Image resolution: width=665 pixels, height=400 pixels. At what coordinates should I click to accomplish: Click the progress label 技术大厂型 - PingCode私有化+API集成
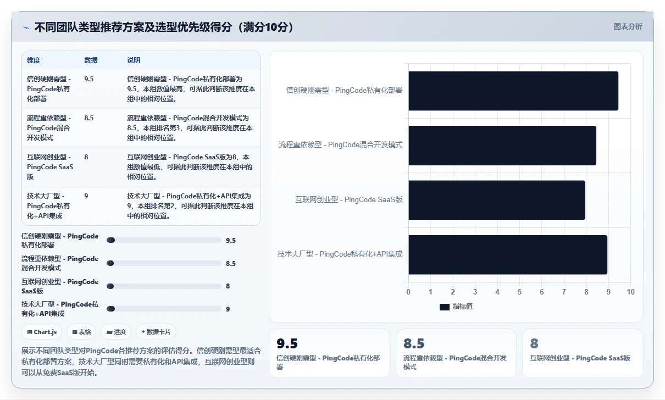click(60, 309)
